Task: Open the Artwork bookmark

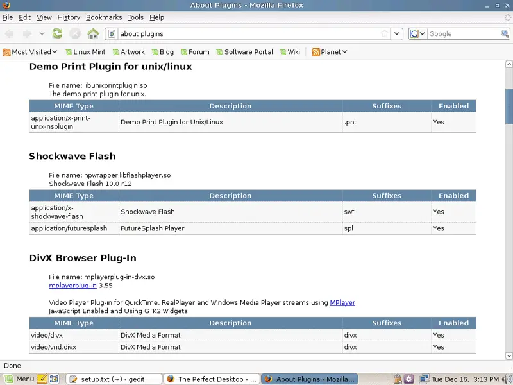Action: coord(129,52)
